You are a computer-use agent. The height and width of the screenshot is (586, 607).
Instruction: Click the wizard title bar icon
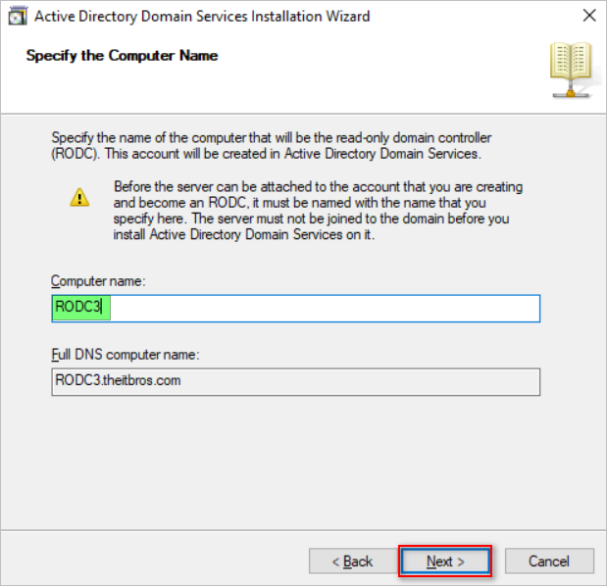(18, 17)
